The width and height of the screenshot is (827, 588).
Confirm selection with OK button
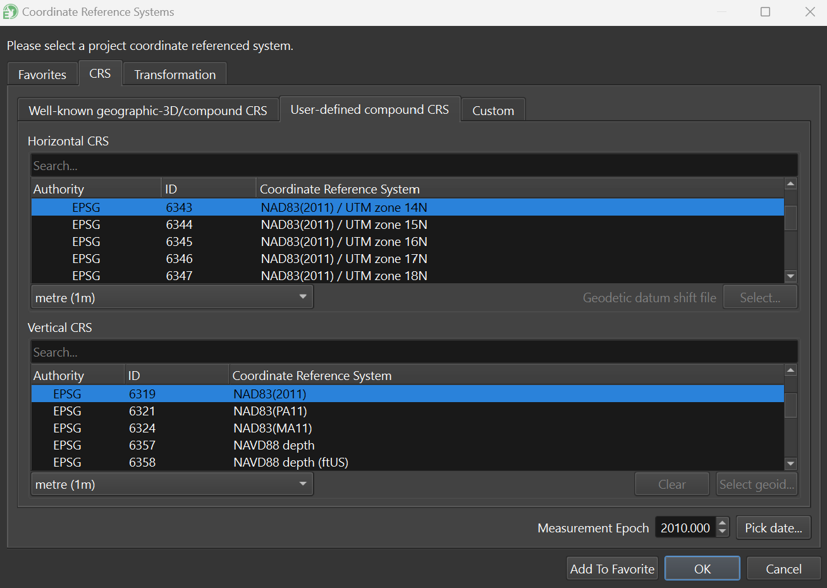click(x=702, y=568)
